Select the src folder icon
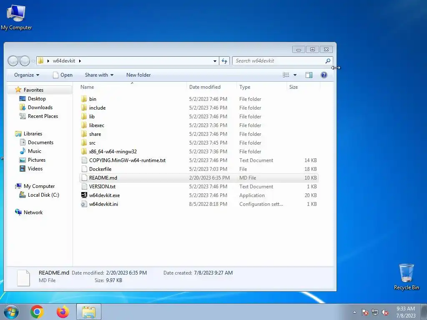Screen dimensions: 427x320 coord(84,142)
